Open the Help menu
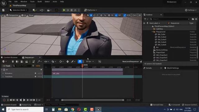 click(62, 2)
